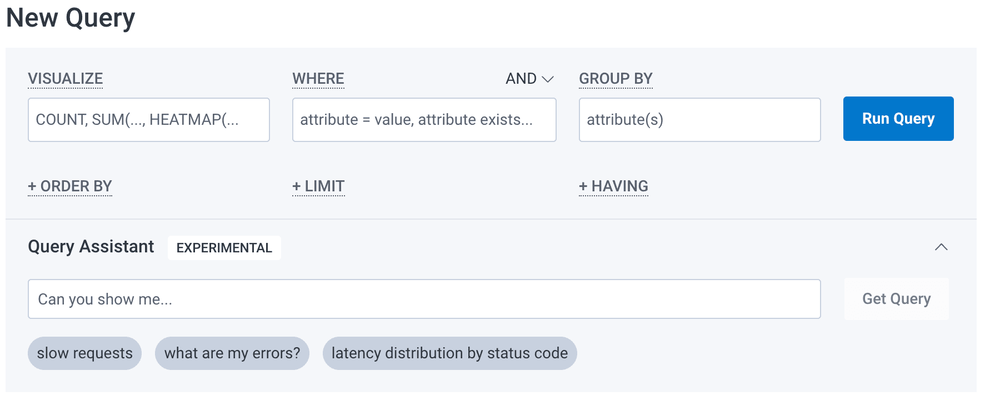990x406 pixels.
Task: Click the EXPERIMENTAL badge
Action: click(224, 248)
